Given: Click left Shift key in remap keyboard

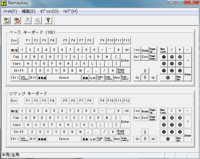Looking at the screenshot, I should click(x=19, y=132).
